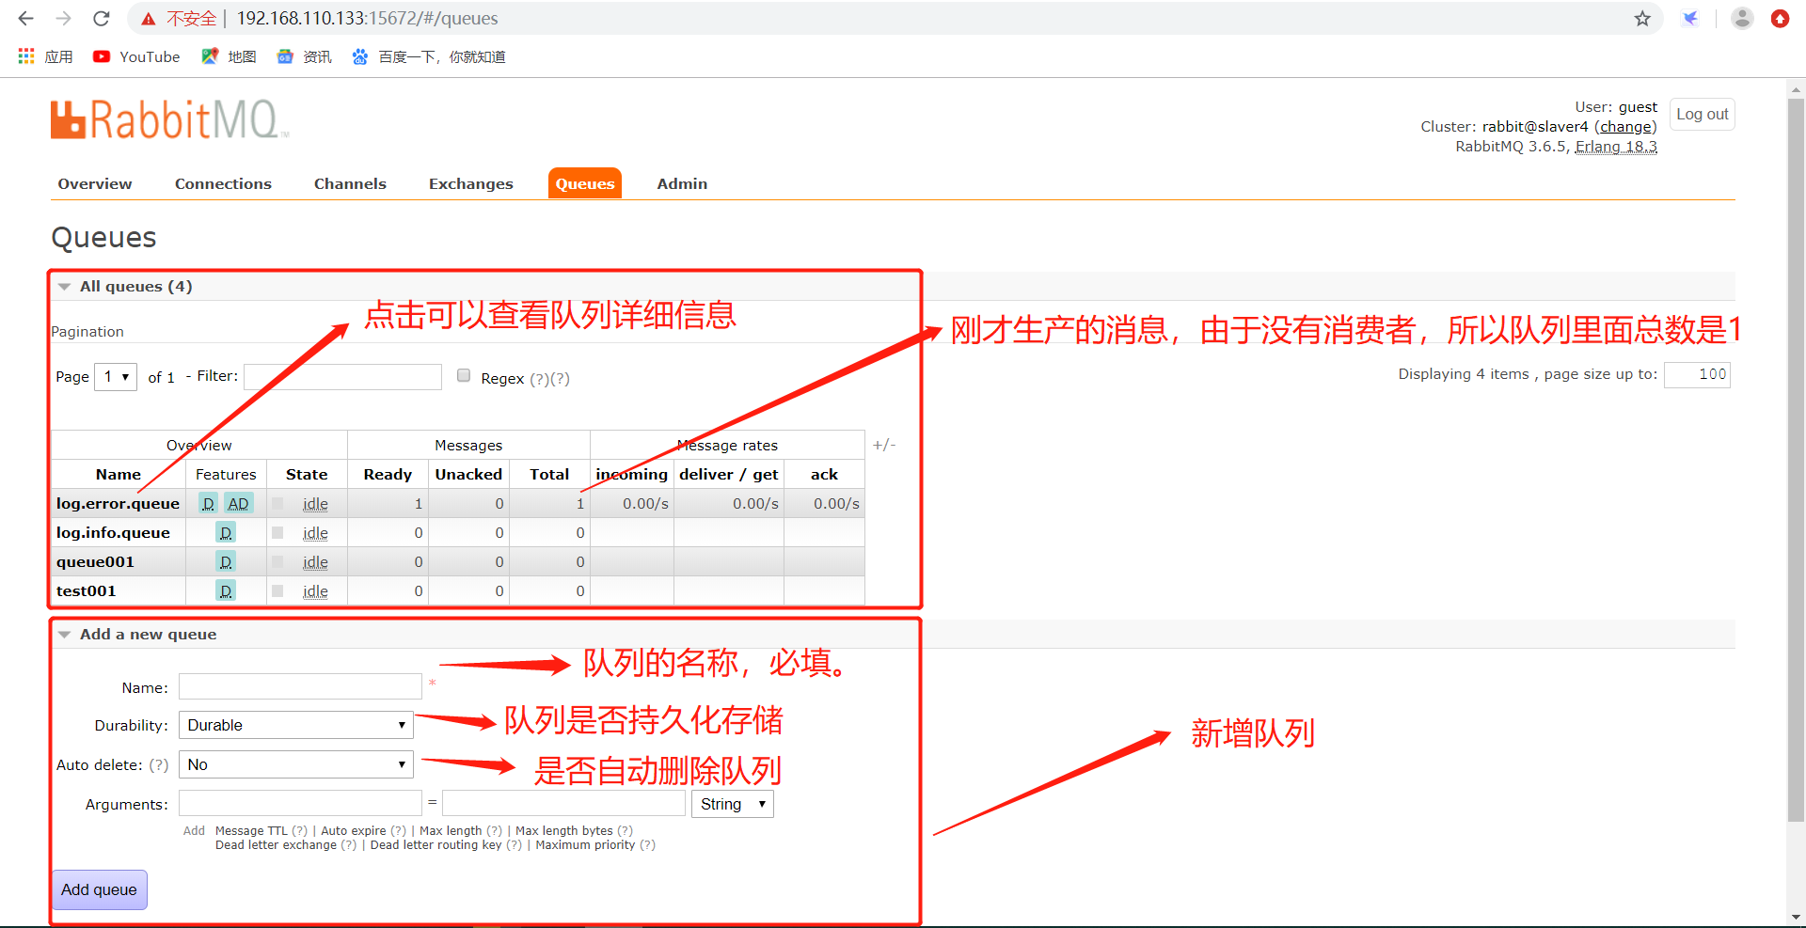1806x928 pixels.
Task: Click the Dead letter exchange shortcut
Action: tap(276, 845)
